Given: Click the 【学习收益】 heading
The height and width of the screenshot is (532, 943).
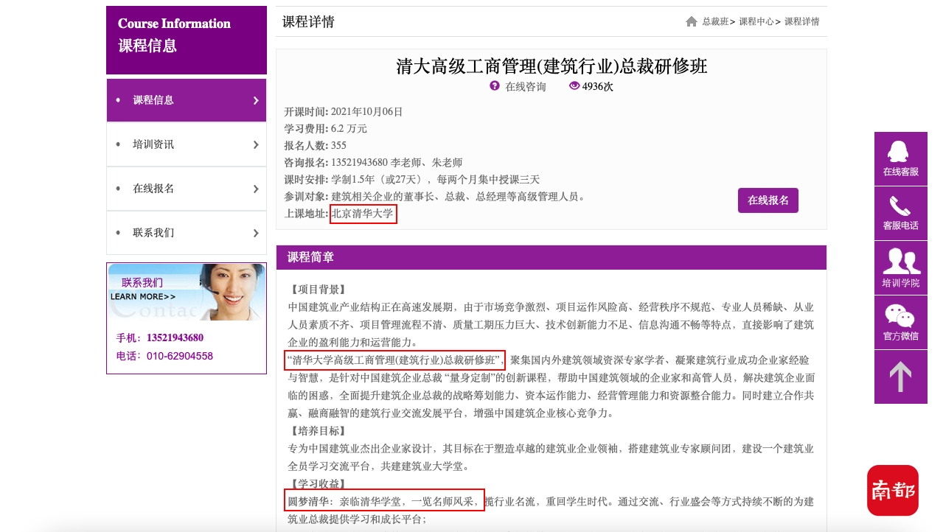Looking at the screenshot, I should (x=318, y=484).
